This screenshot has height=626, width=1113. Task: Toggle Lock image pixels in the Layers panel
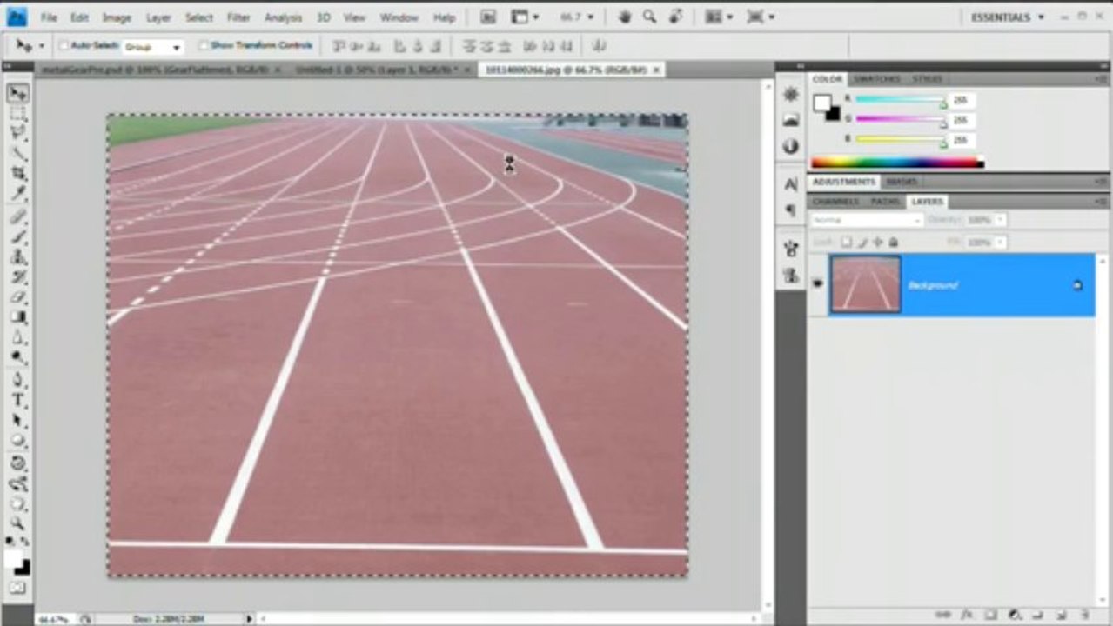862,243
